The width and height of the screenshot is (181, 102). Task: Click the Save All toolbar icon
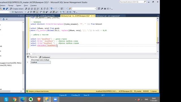(x=7, y=9)
